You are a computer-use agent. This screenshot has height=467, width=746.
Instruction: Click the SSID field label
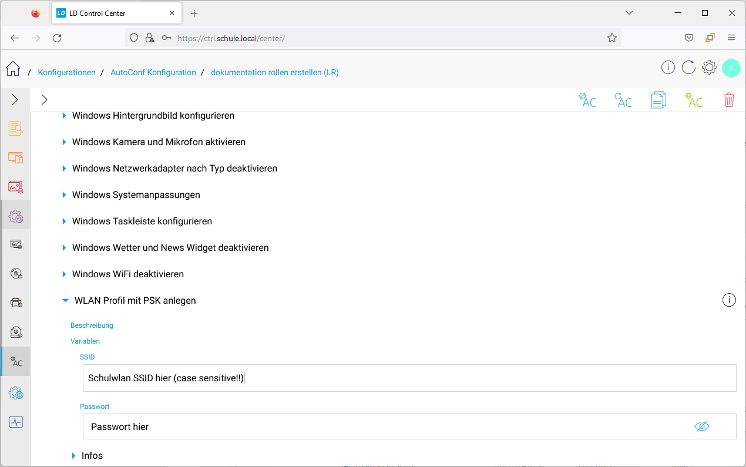(x=87, y=357)
